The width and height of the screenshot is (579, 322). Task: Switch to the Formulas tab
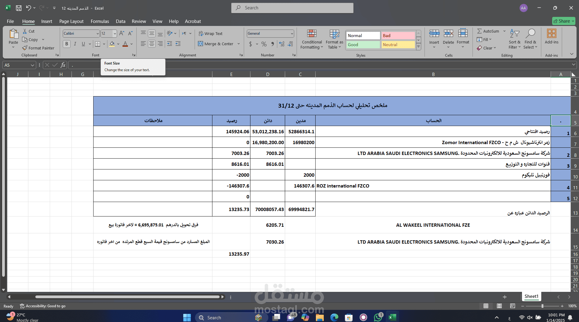tap(100, 21)
